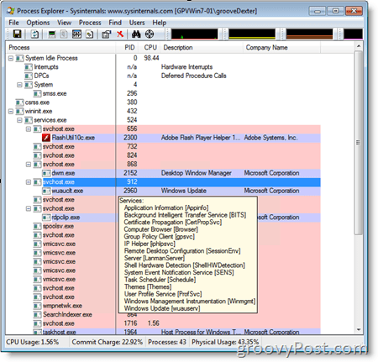Click the red X Kill Process icon
The width and height of the screenshot is (378, 362).
(120, 34)
